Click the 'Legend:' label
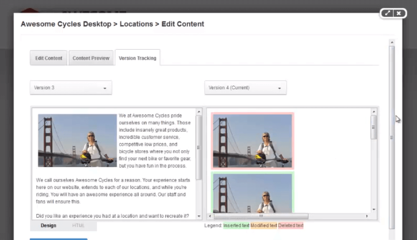 (213, 225)
